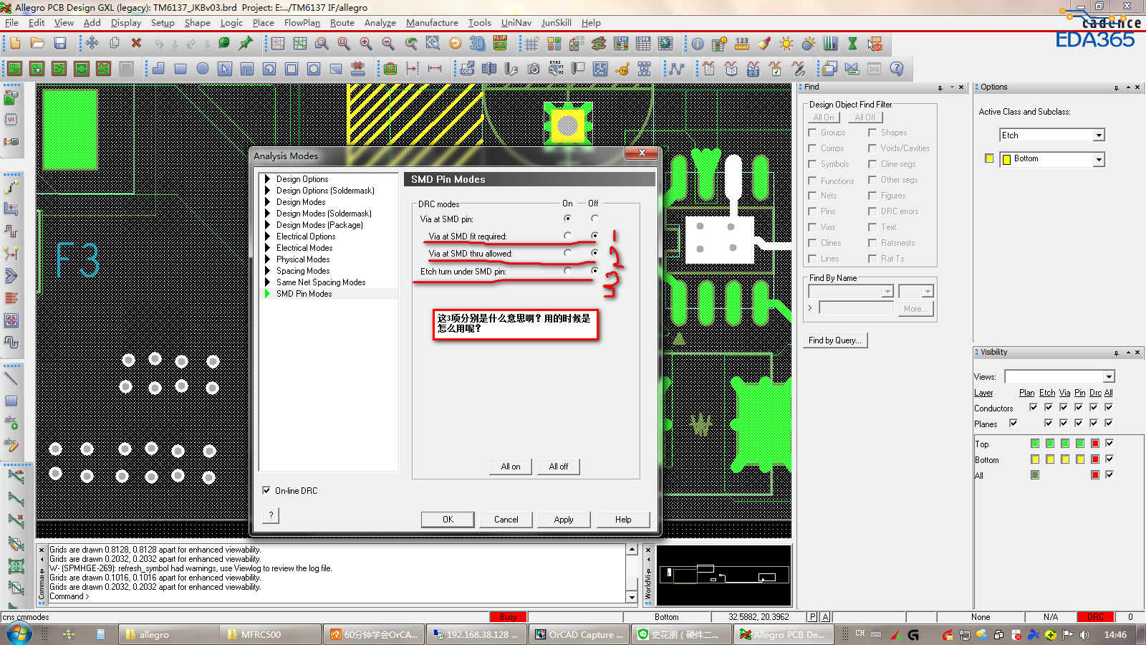1146x645 pixels.
Task: Click the red X Delete icon
Action: coord(136,44)
